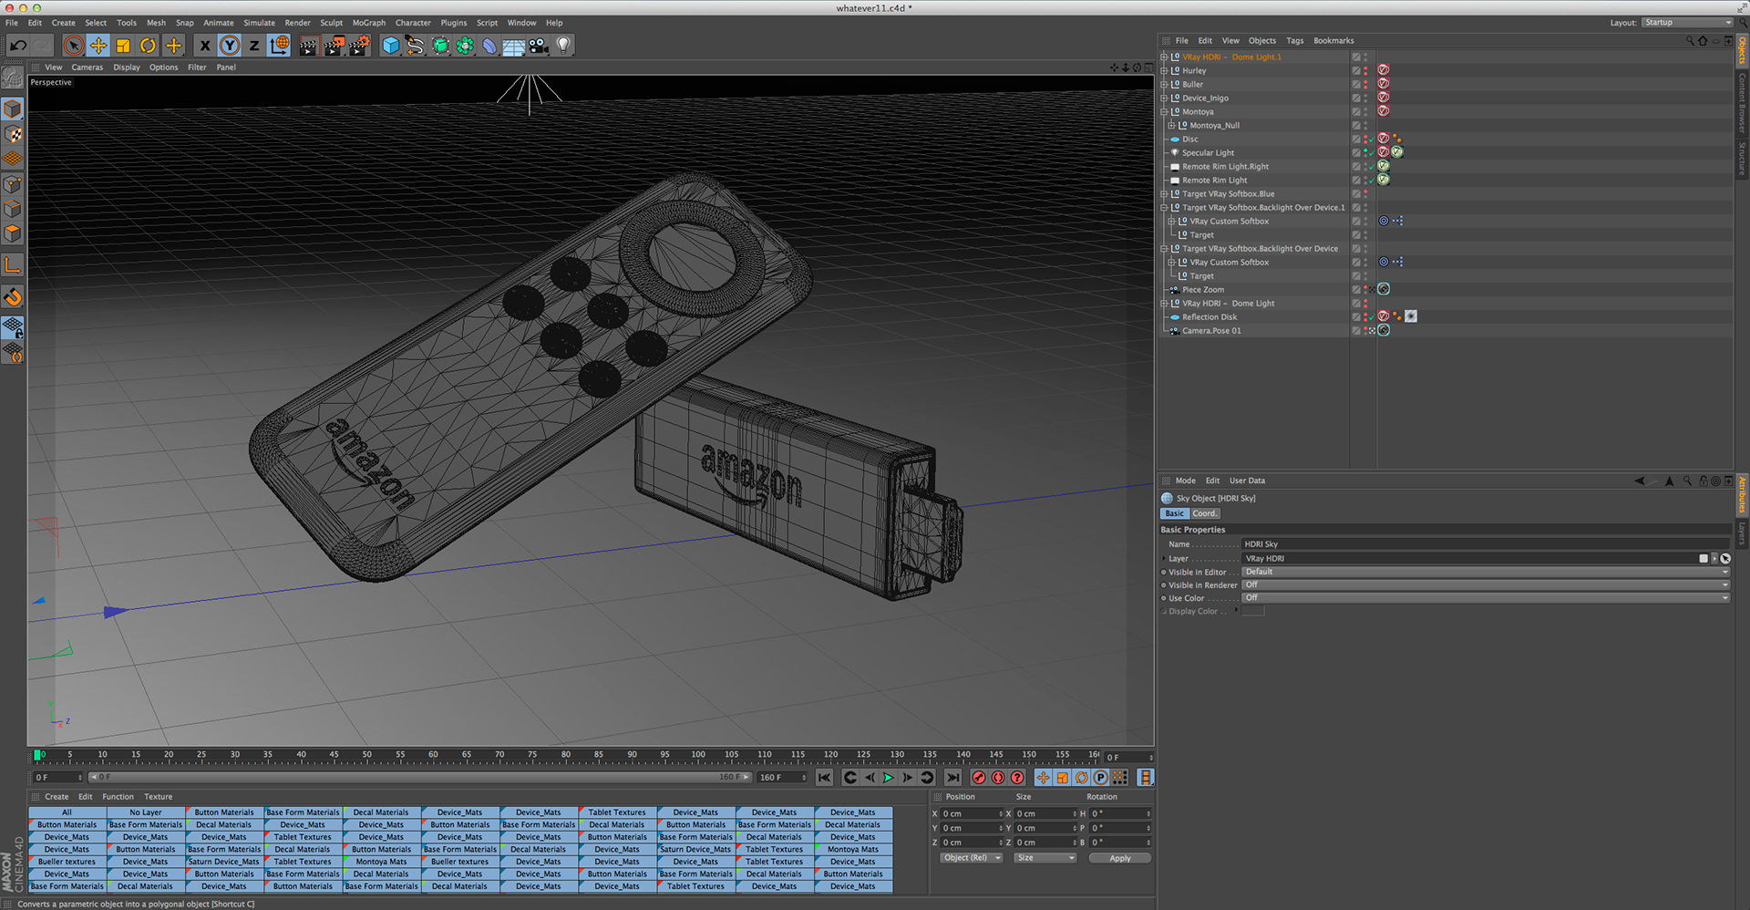Open Edit Render Settings icon
The height and width of the screenshot is (910, 1750).
(359, 45)
